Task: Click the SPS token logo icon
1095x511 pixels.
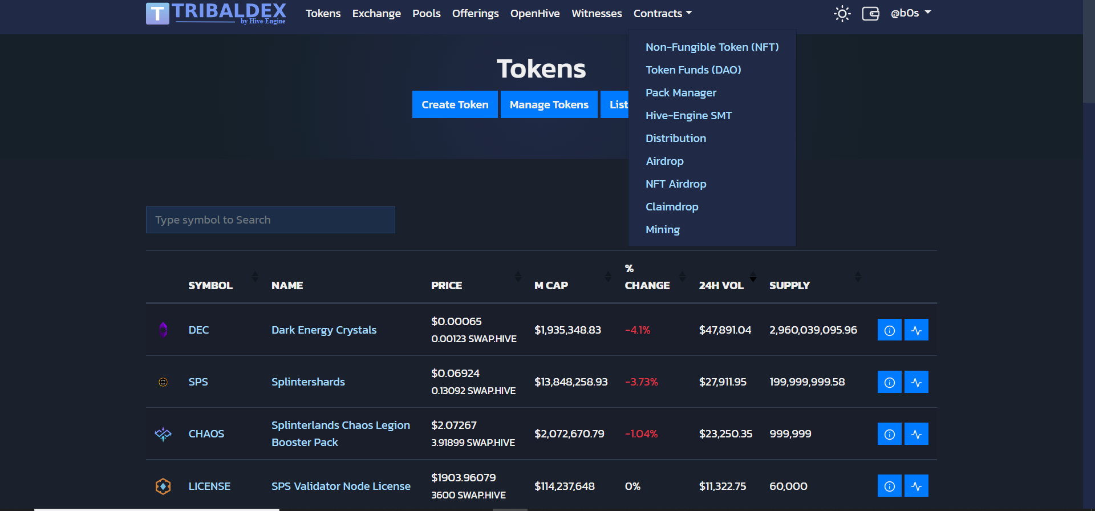Action: click(163, 382)
